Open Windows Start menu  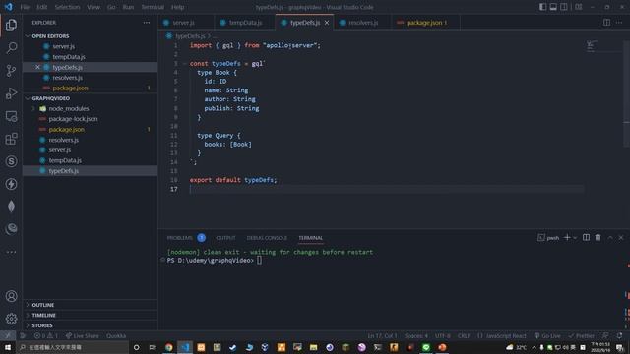(x=8, y=347)
